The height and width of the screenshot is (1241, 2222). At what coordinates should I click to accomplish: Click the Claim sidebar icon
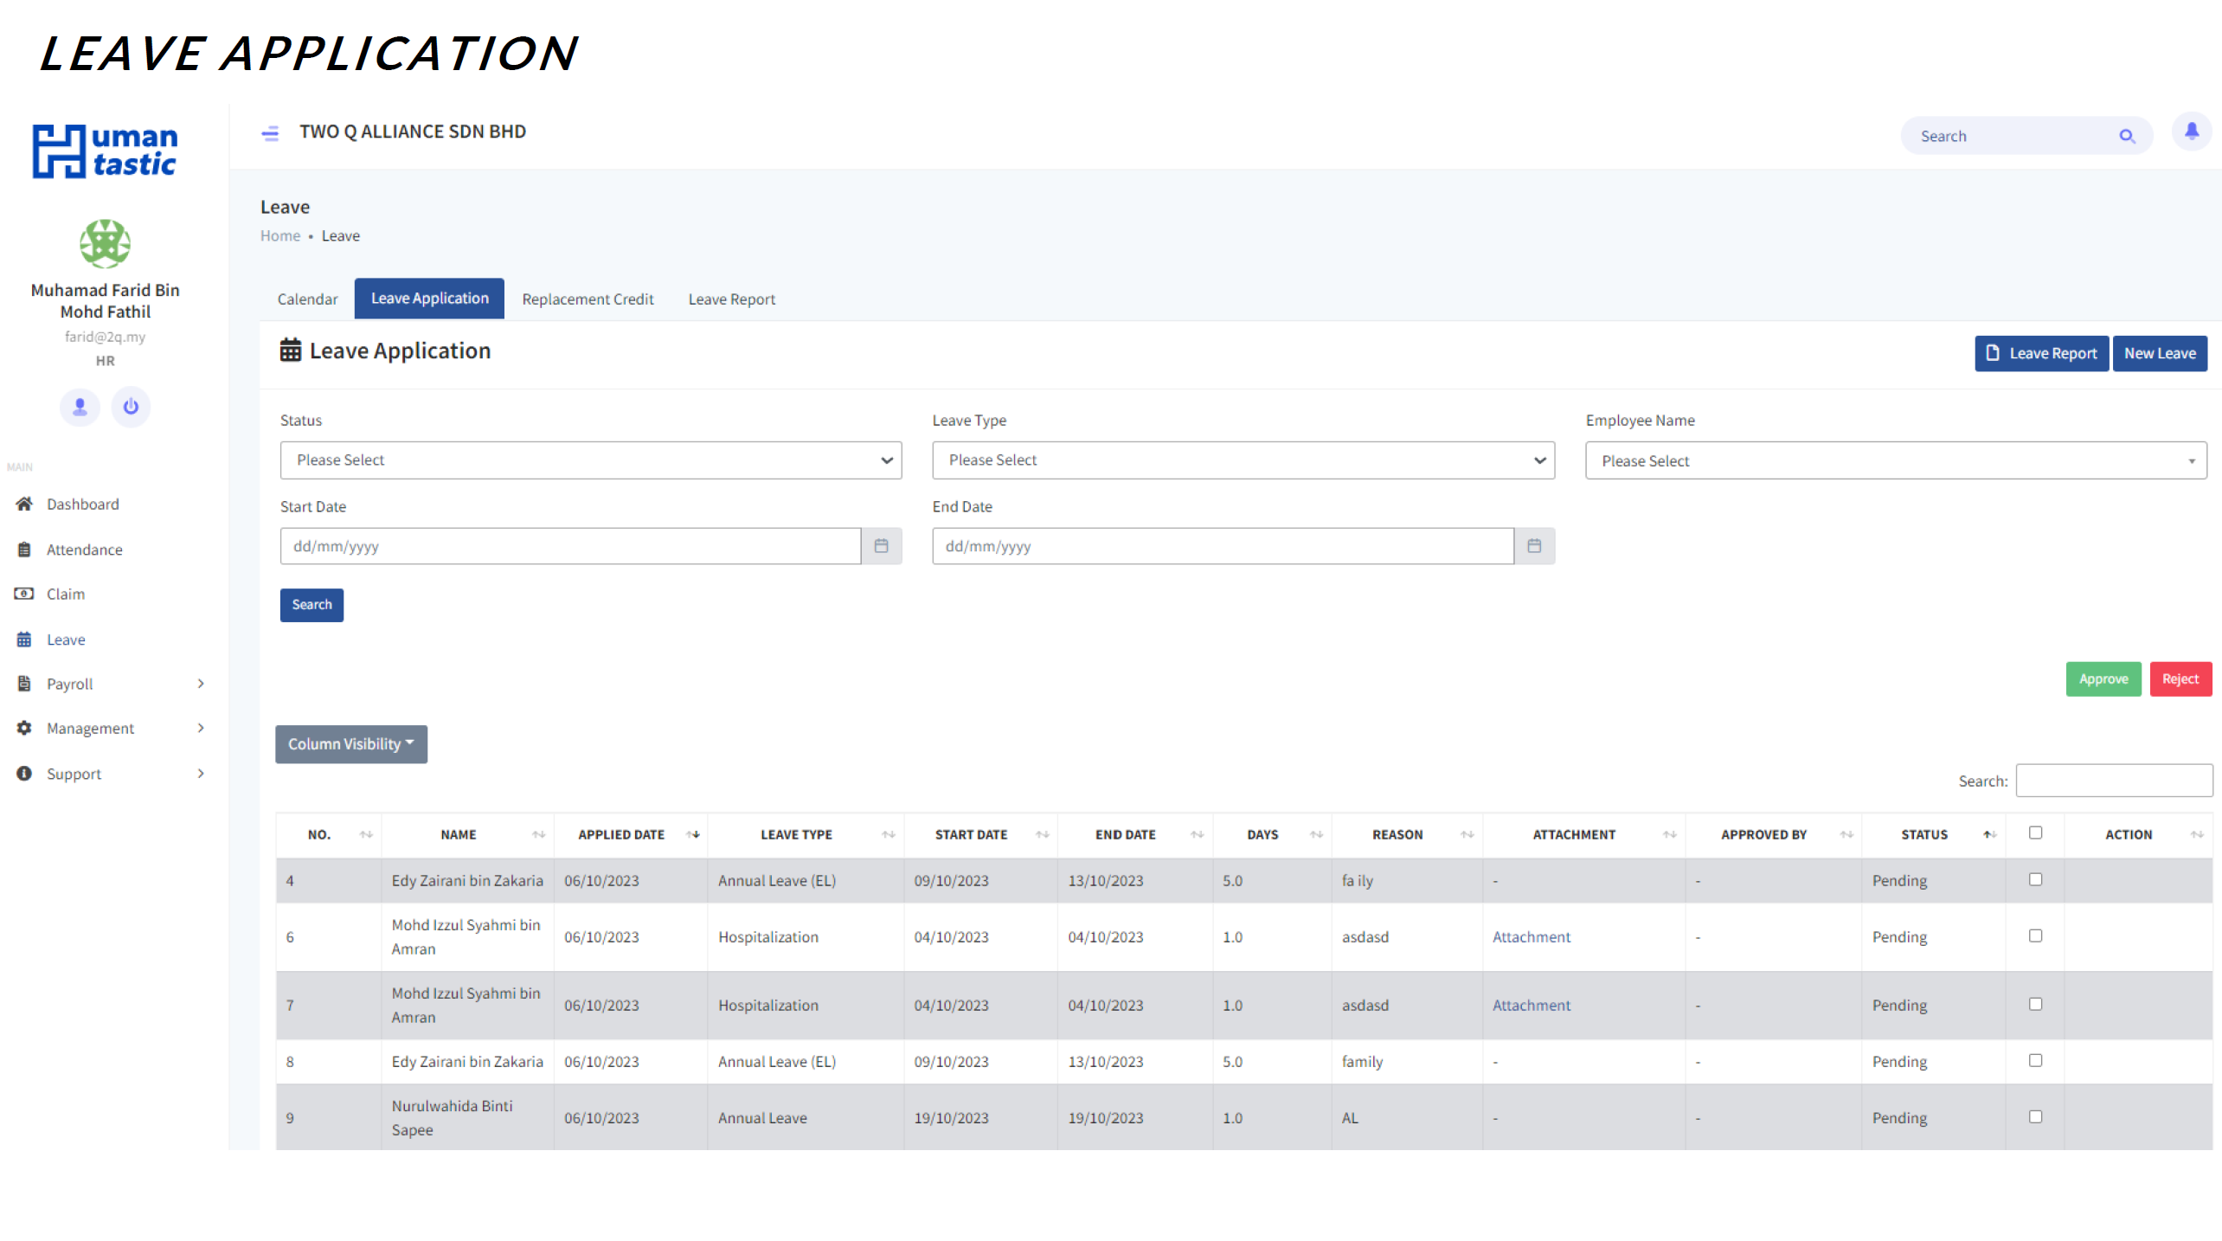click(22, 594)
